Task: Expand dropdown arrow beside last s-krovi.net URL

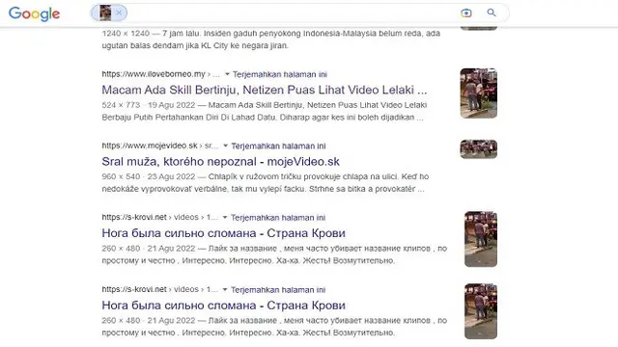Action: click(x=225, y=289)
